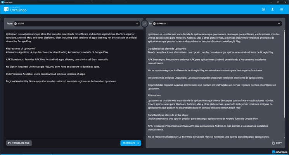Click the 'Key Features of Uptodown:' line

pyautogui.click(x=21, y=48)
